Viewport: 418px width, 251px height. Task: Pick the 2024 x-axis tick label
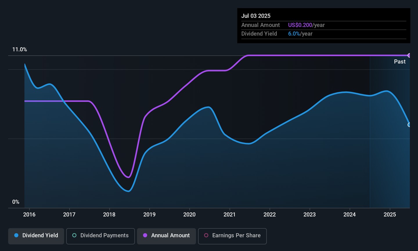(x=350, y=214)
